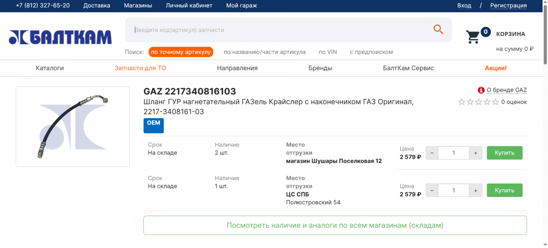This screenshot has height=248, width=548.
Task: Increase quantity for Шушары store item
Action: pyautogui.click(x=475, y=153)
